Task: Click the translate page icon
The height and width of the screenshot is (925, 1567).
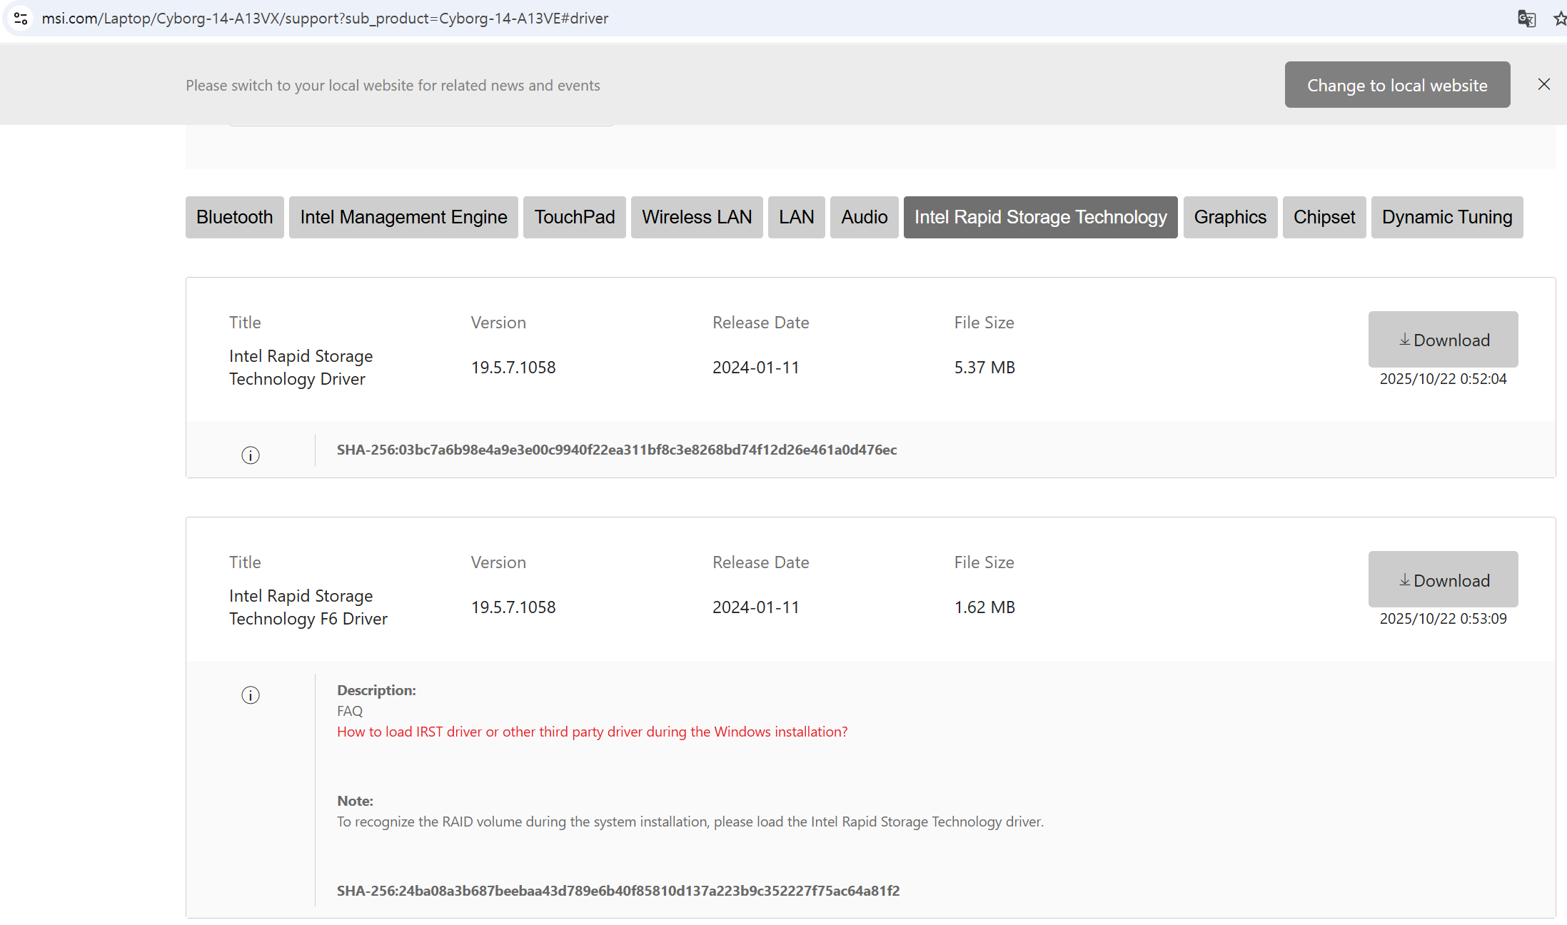Action: [x=1526, y=19]
